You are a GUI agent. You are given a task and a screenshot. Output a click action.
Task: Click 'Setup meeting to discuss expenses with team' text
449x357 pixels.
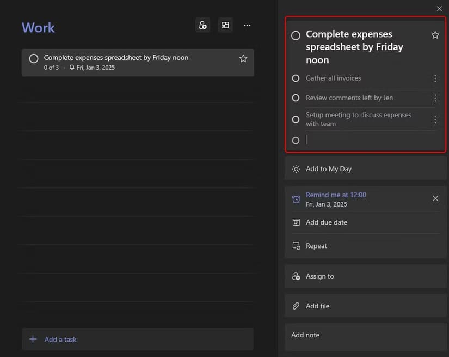pos(359,119)
